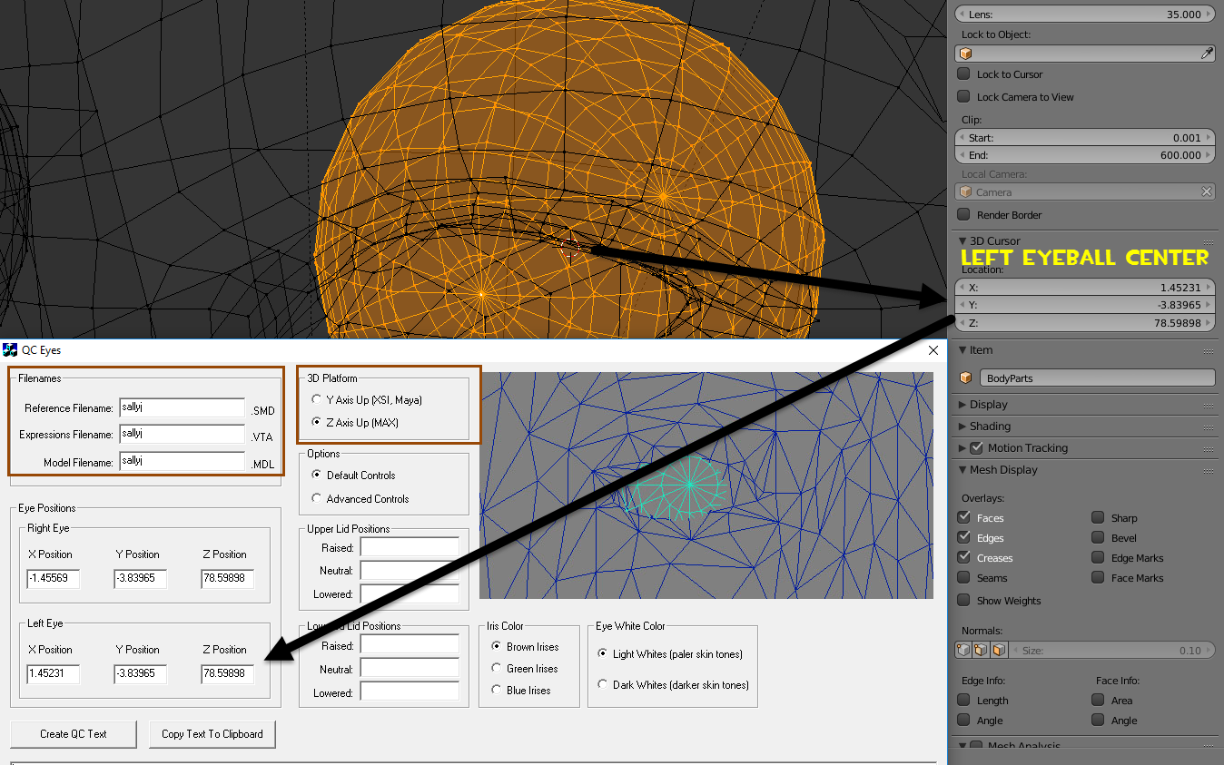The height and width of the screenshot is (765, 1224).
Task: Enable Lock to Cursor checkbox
Action: [963, 74]
